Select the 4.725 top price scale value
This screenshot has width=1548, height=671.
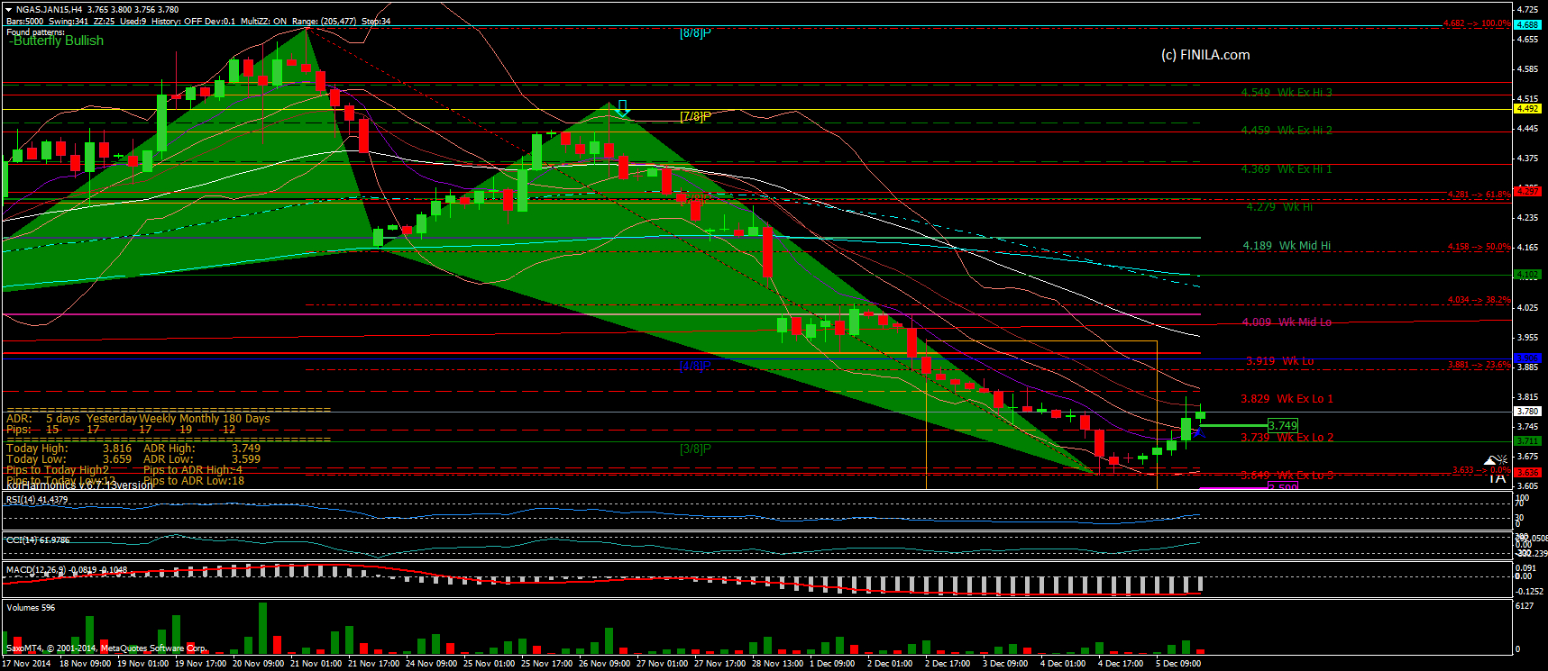tap(1527, 9)
